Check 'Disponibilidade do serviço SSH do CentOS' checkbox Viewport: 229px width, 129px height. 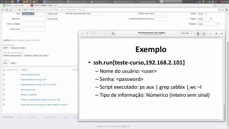coord(4,85)
